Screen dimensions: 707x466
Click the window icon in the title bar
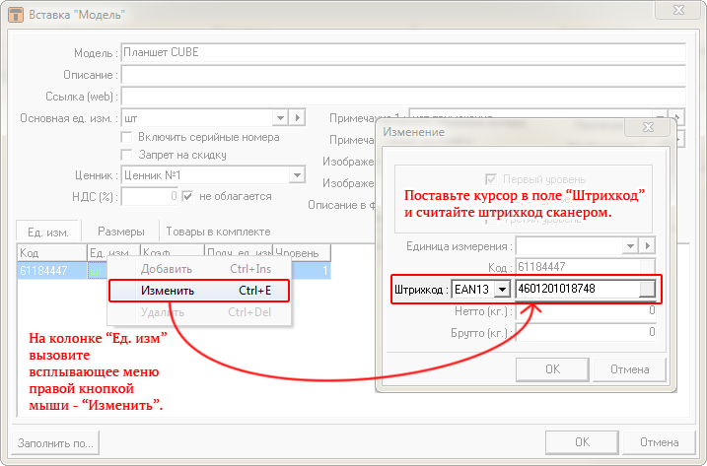pyautogui.click(x=16, y=15)
